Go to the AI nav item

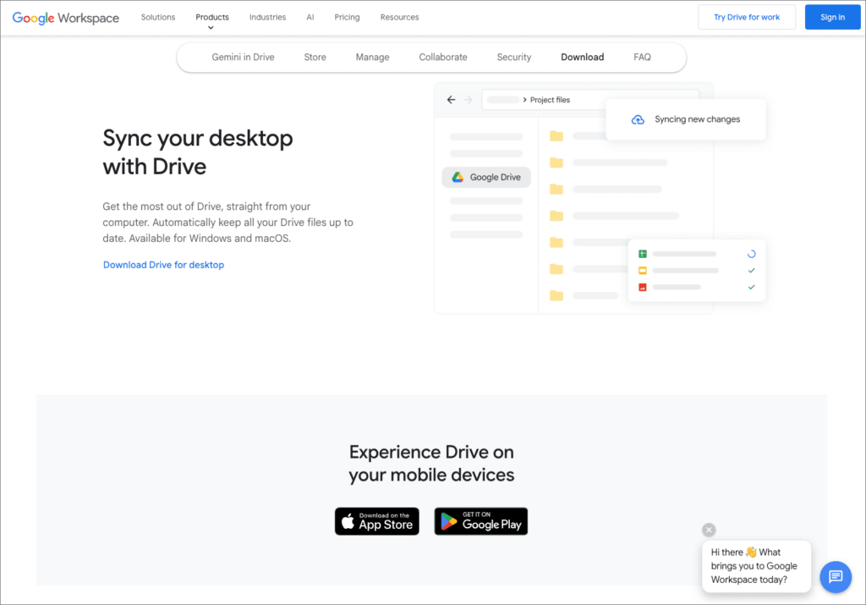pyautogui.click(x=310, y=17)
